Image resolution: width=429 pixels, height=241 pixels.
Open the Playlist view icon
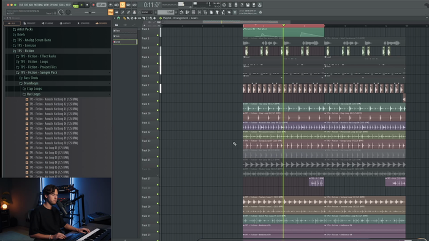[181, 12]
